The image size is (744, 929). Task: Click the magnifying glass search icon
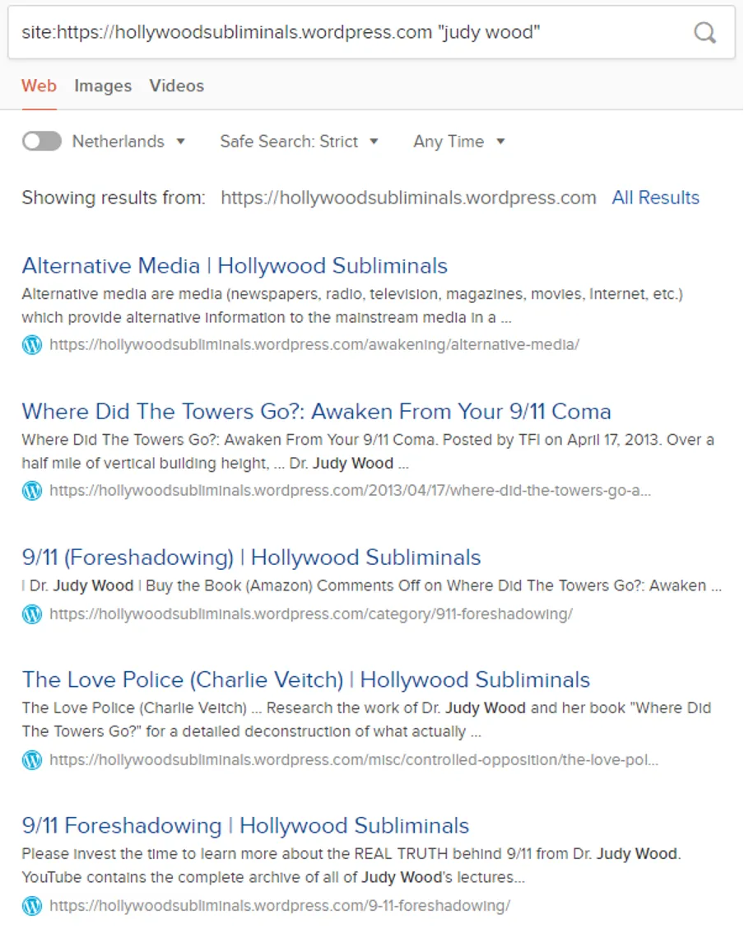(704, 33)
